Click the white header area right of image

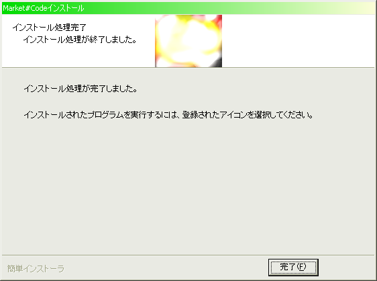coord(298,41)
